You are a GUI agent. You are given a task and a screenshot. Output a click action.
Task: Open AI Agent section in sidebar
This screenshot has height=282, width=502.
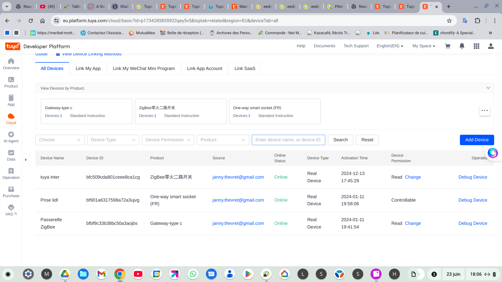pyautogui.click(x=11, y=137)
